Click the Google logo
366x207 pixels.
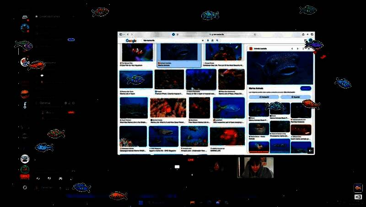pyautogui.click(x=131, y=41)
